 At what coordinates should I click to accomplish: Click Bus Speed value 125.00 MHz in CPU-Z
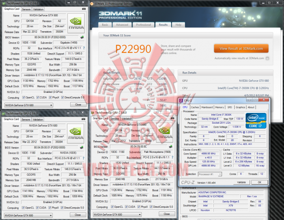(x=208, y=162)
